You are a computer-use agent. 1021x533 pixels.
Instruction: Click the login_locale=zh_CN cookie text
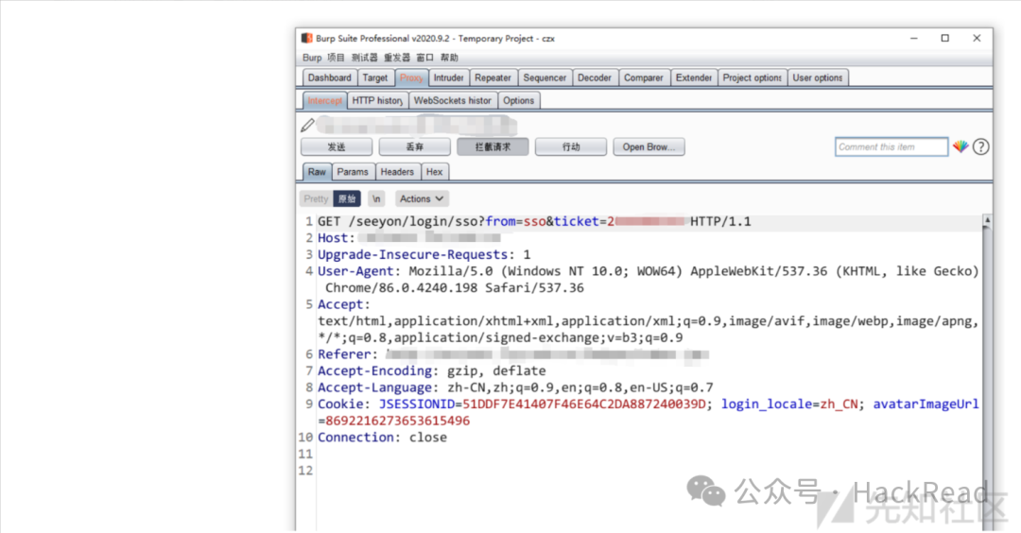[789, 404]
